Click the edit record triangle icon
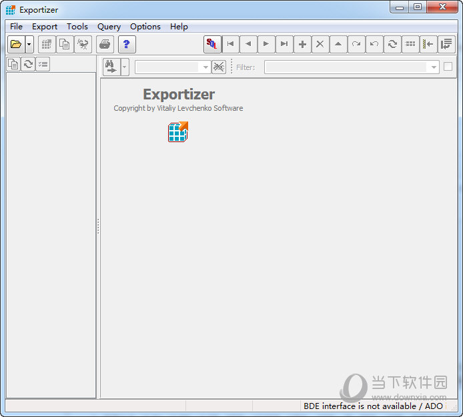Viewport: 463px width, 417px height. coord(338,44)
